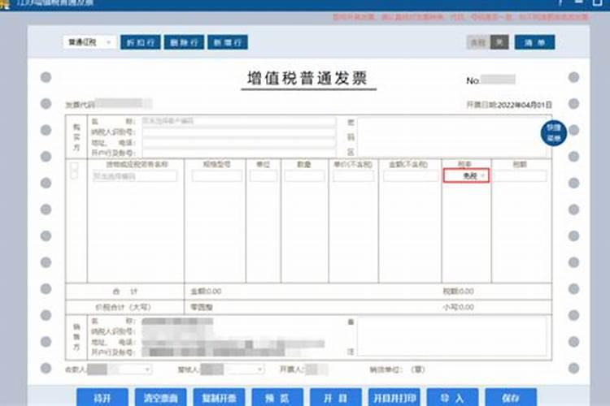This screenshot has height=406, width=610.
Task: Open the 税率 dropdown showing 免税
Action: 466,176
